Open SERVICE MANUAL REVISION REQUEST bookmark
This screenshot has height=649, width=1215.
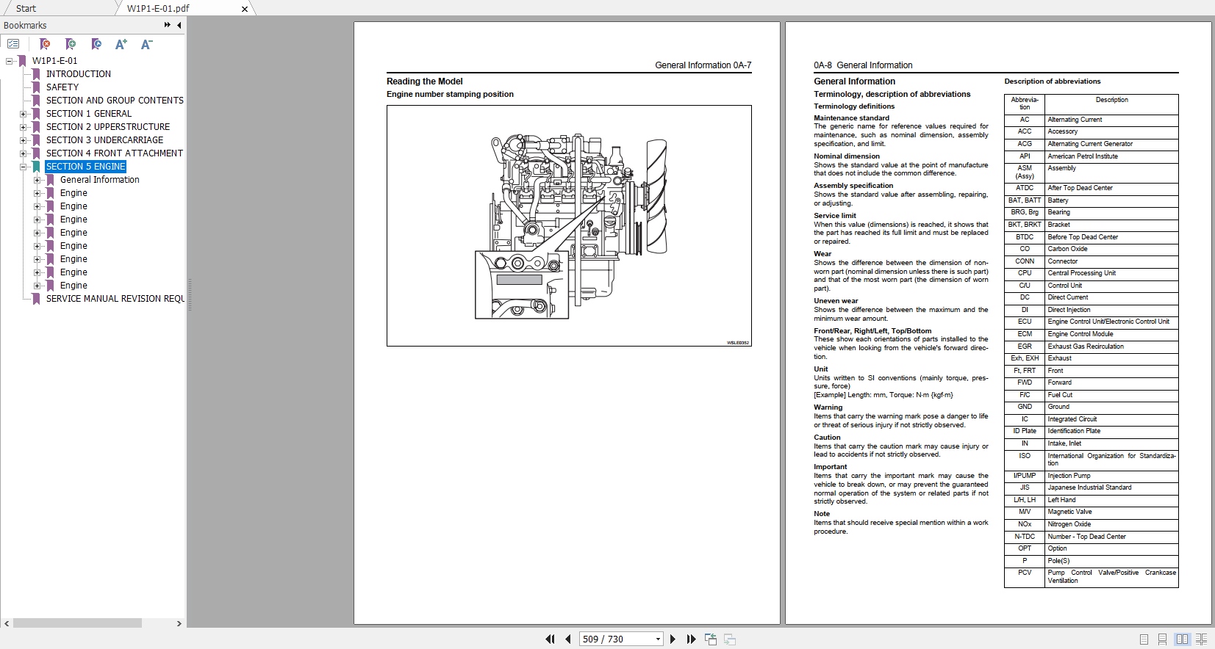(x=115, y=299)
